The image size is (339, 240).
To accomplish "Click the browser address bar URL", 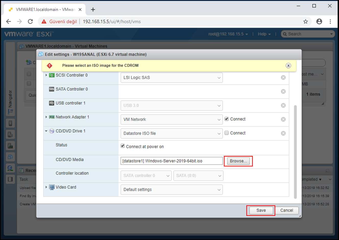I will point(112,21).
